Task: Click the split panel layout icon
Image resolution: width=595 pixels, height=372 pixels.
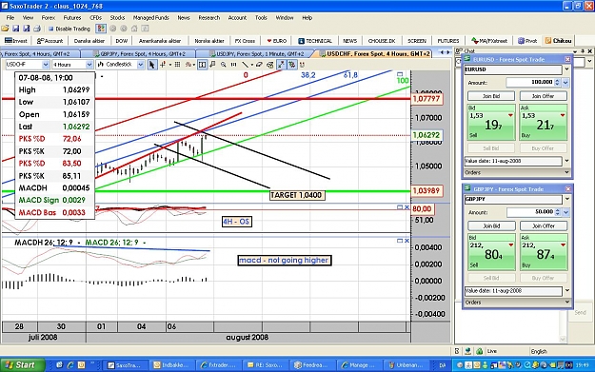Action: (x=202, y=65)
